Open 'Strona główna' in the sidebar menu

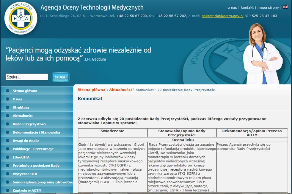pyautogui.click(x=25, y=91)
